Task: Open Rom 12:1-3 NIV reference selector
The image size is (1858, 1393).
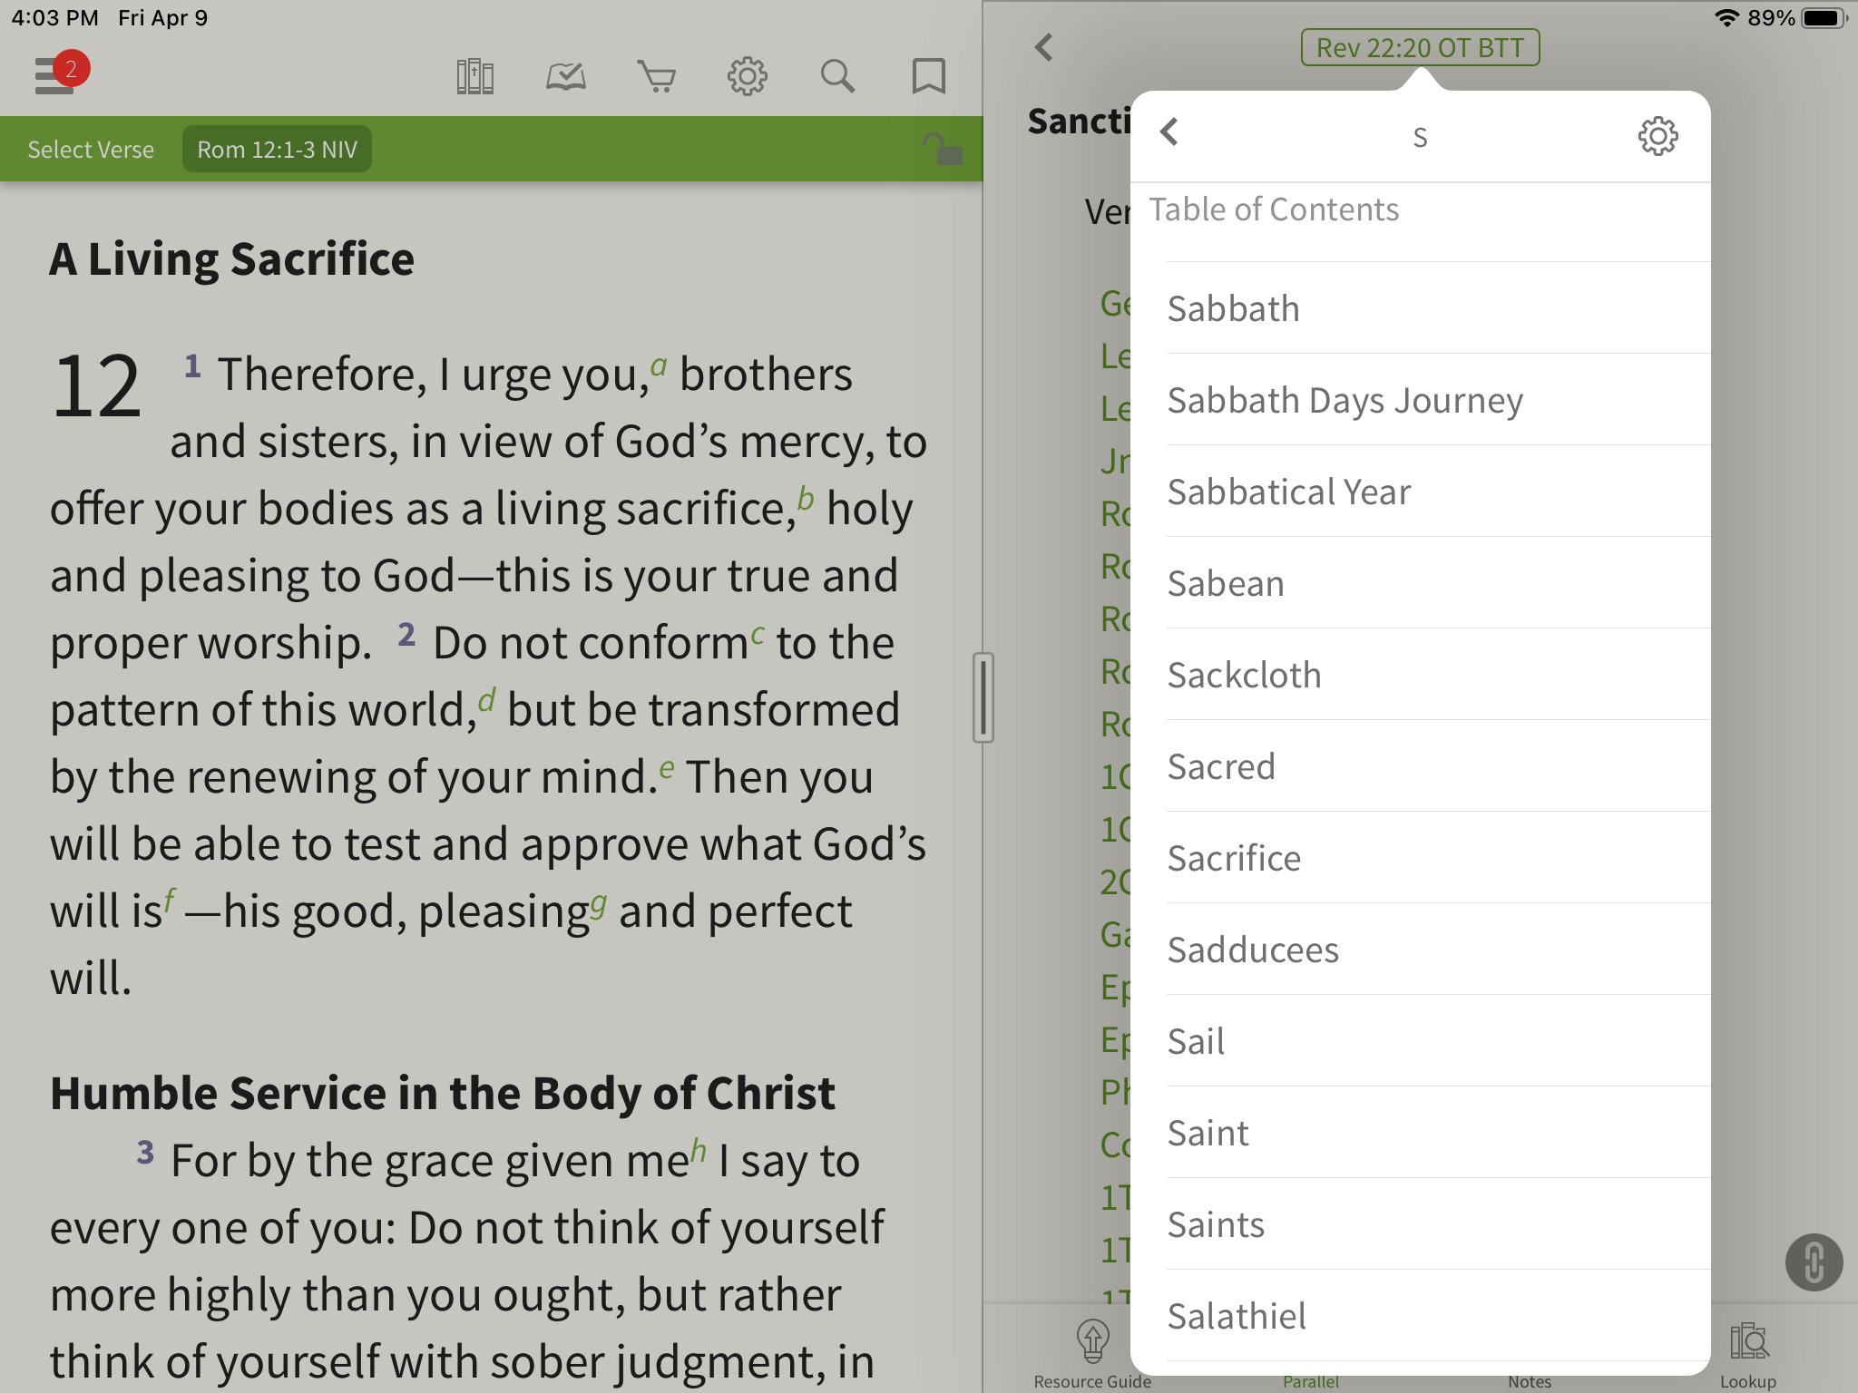Action: 277,150
